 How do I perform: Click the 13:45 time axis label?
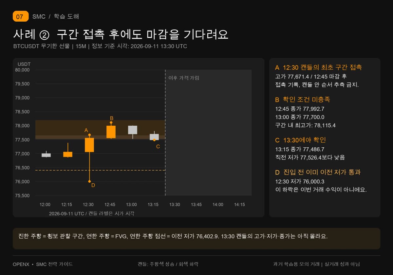[x=196, y=205]
